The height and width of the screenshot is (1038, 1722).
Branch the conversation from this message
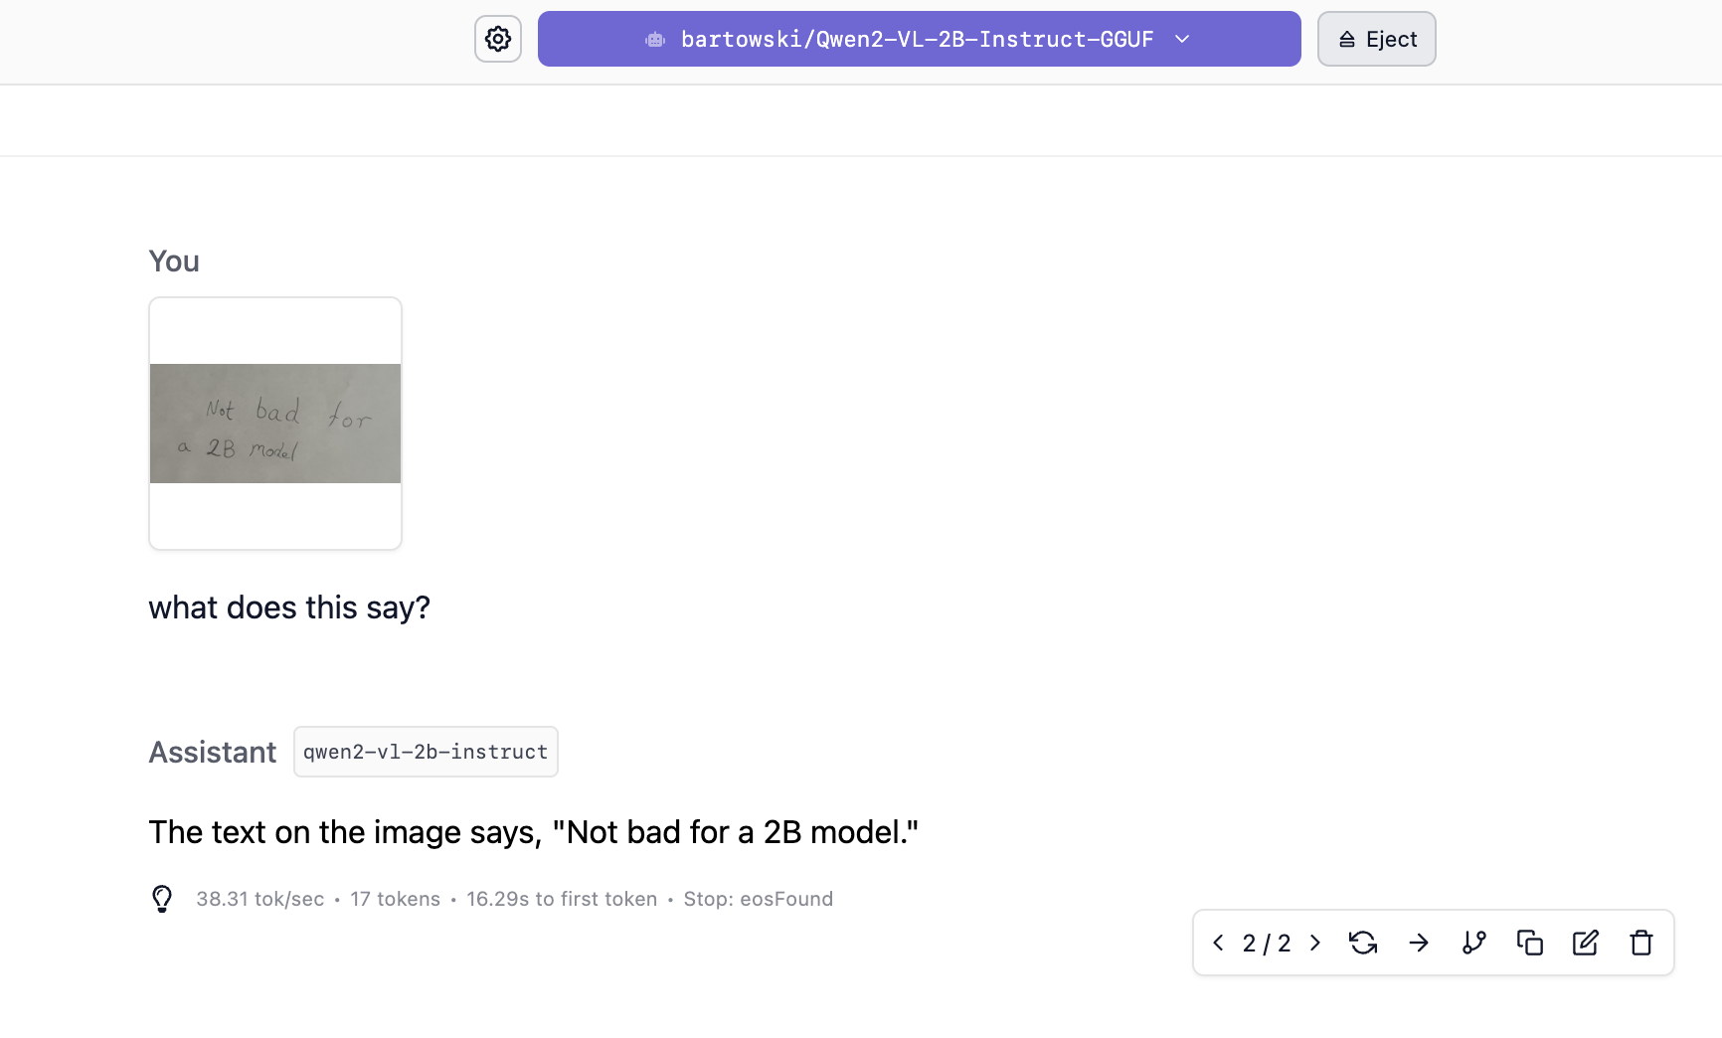[x=1474, y=943]
